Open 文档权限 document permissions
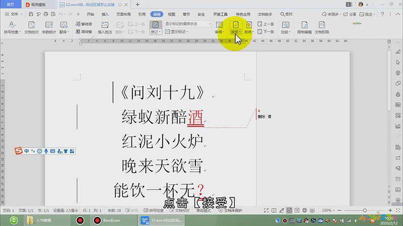 (322, 28)
